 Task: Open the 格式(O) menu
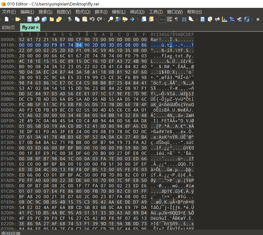pos(83,12)
